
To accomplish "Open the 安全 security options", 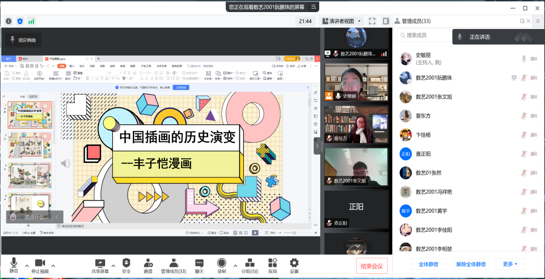I will (x=126, y=266).
